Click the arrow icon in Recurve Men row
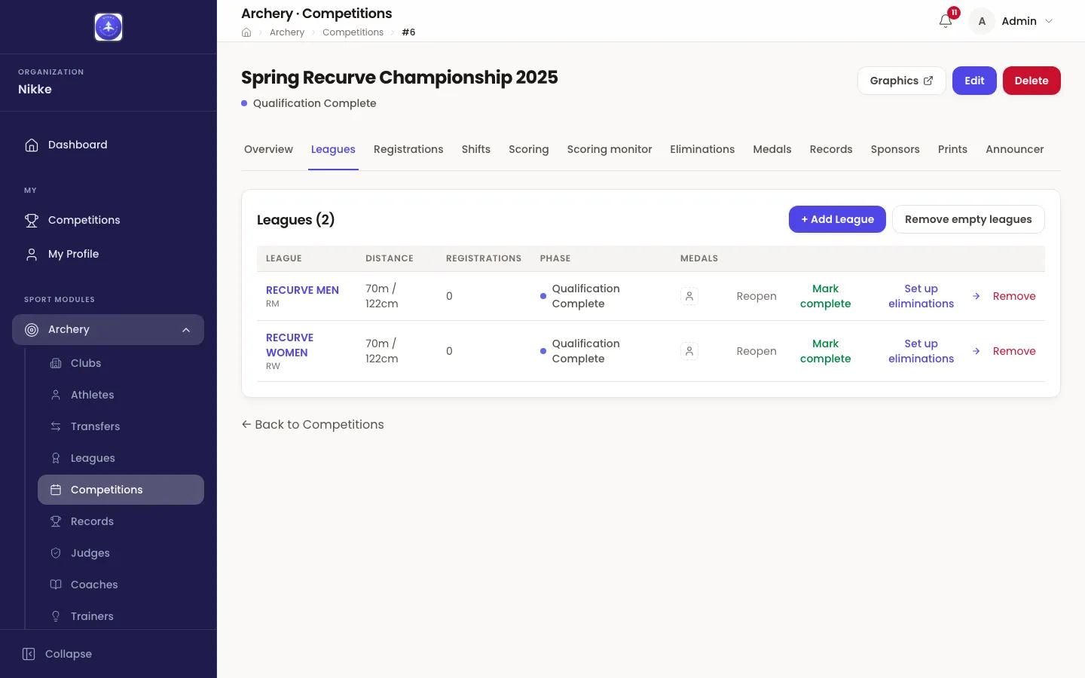 click(976, 296)
